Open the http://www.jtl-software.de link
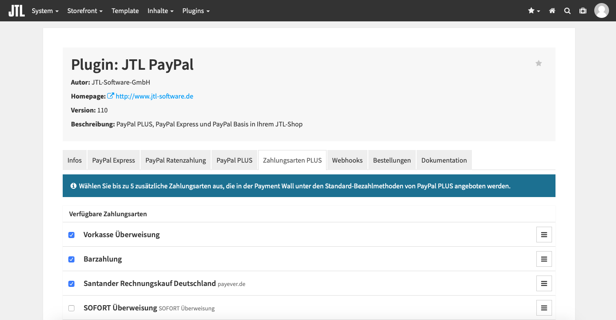The height and width of the screenshot is (320, 616). pos(155,96)
